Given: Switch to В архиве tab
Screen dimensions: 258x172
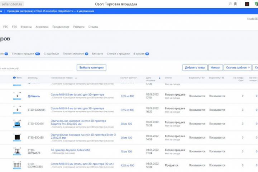Looking at the screenshot, I should coord(141,54).
